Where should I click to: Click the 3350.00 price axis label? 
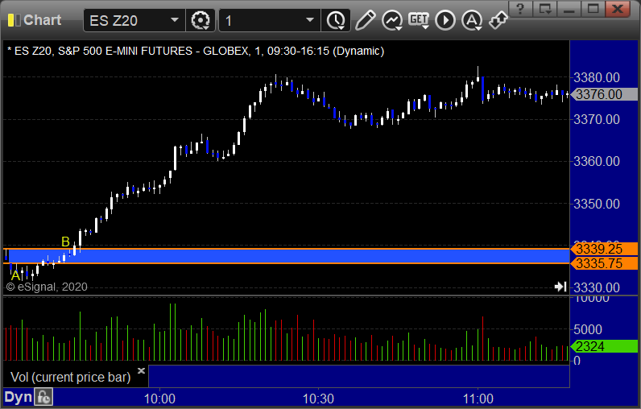[x=597, y=204]
